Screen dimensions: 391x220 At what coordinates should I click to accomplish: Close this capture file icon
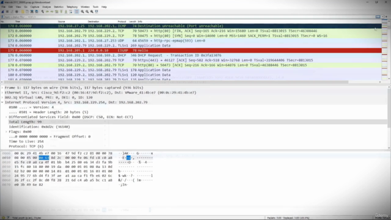click(32, 12)
